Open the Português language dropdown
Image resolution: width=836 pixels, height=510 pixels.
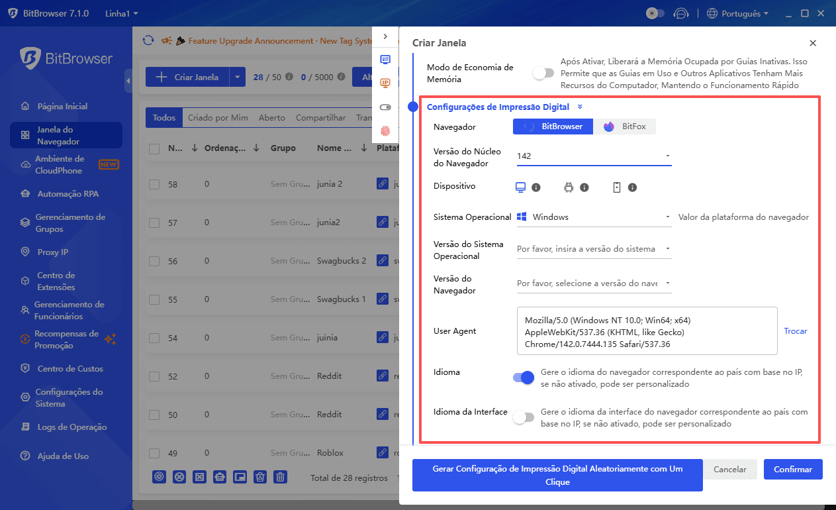pos(737,13)
